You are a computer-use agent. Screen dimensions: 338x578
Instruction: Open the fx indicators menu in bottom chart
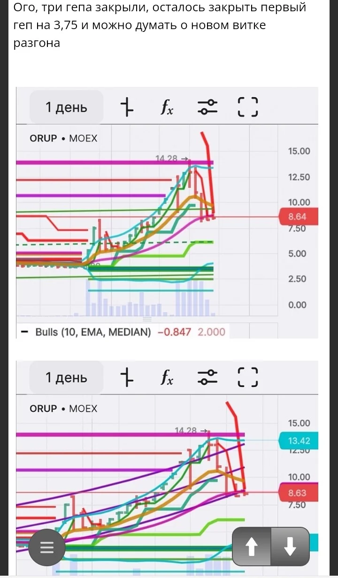(x=167, y=378)
